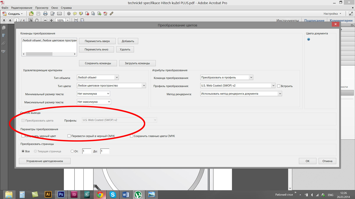This screenshot has height=199, width=355.
Task: Open the 100% zoom level dropdown
Action: pyautogui.click(x=68, y=20)
